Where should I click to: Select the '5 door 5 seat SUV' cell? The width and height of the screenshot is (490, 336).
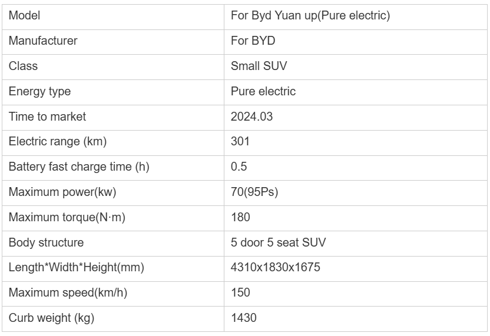point(272,242)
